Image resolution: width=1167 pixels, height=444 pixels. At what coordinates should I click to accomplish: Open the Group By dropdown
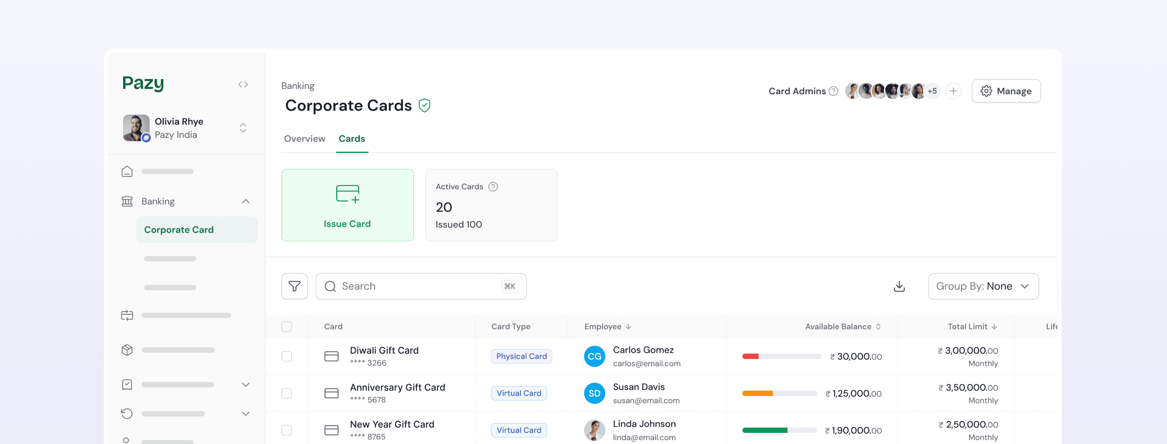coord(983,286)
